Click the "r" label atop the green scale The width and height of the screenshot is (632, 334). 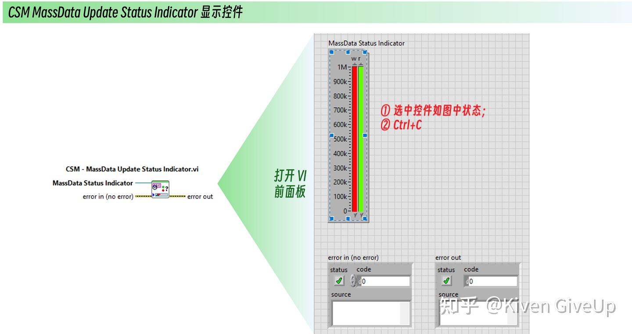[x=359, y=58]
